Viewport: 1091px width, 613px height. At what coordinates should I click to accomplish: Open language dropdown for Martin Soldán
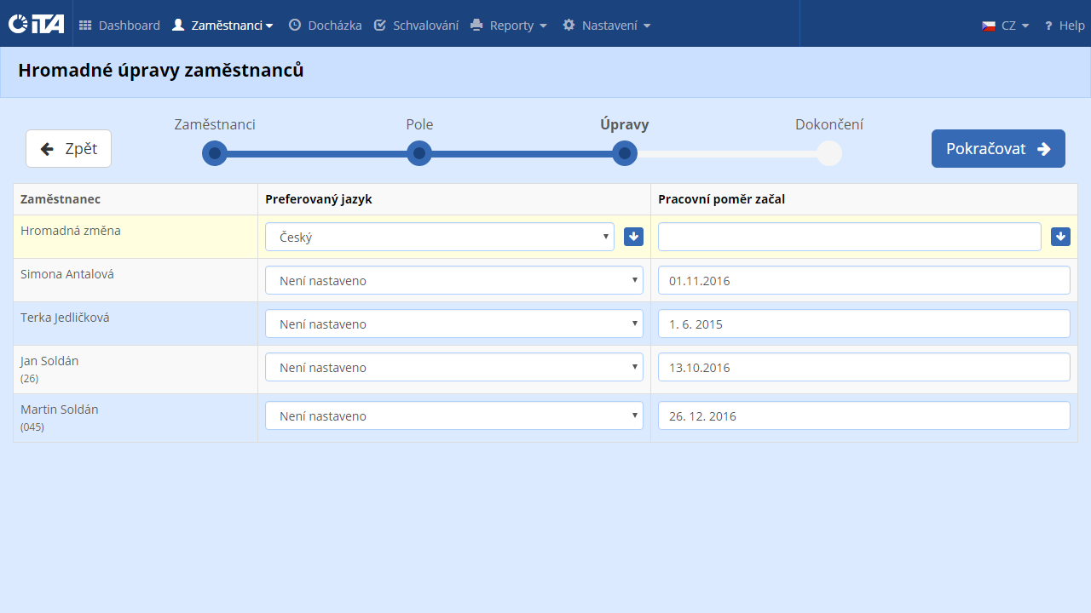(x=453, y=415)
